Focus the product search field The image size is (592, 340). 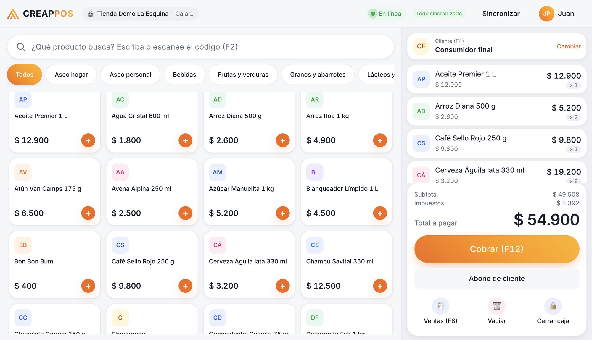pos(200,47)
